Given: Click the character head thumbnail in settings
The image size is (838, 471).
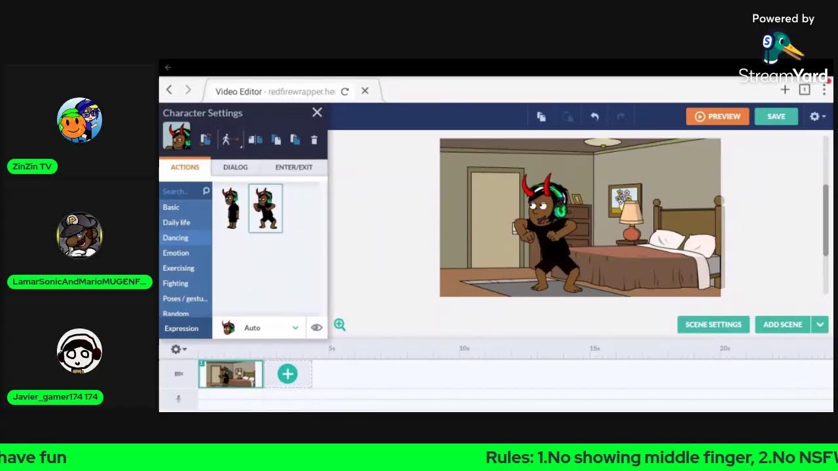Looking at the screenshot, I should 177,136.
